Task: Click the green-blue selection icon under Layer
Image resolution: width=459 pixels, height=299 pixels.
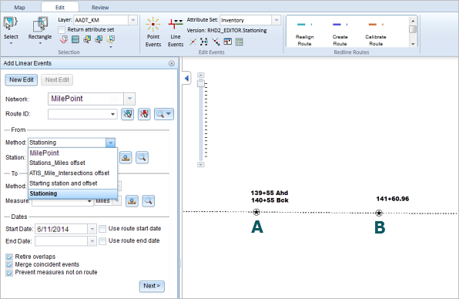Action: pyautogui.click(x=75, y=39)
